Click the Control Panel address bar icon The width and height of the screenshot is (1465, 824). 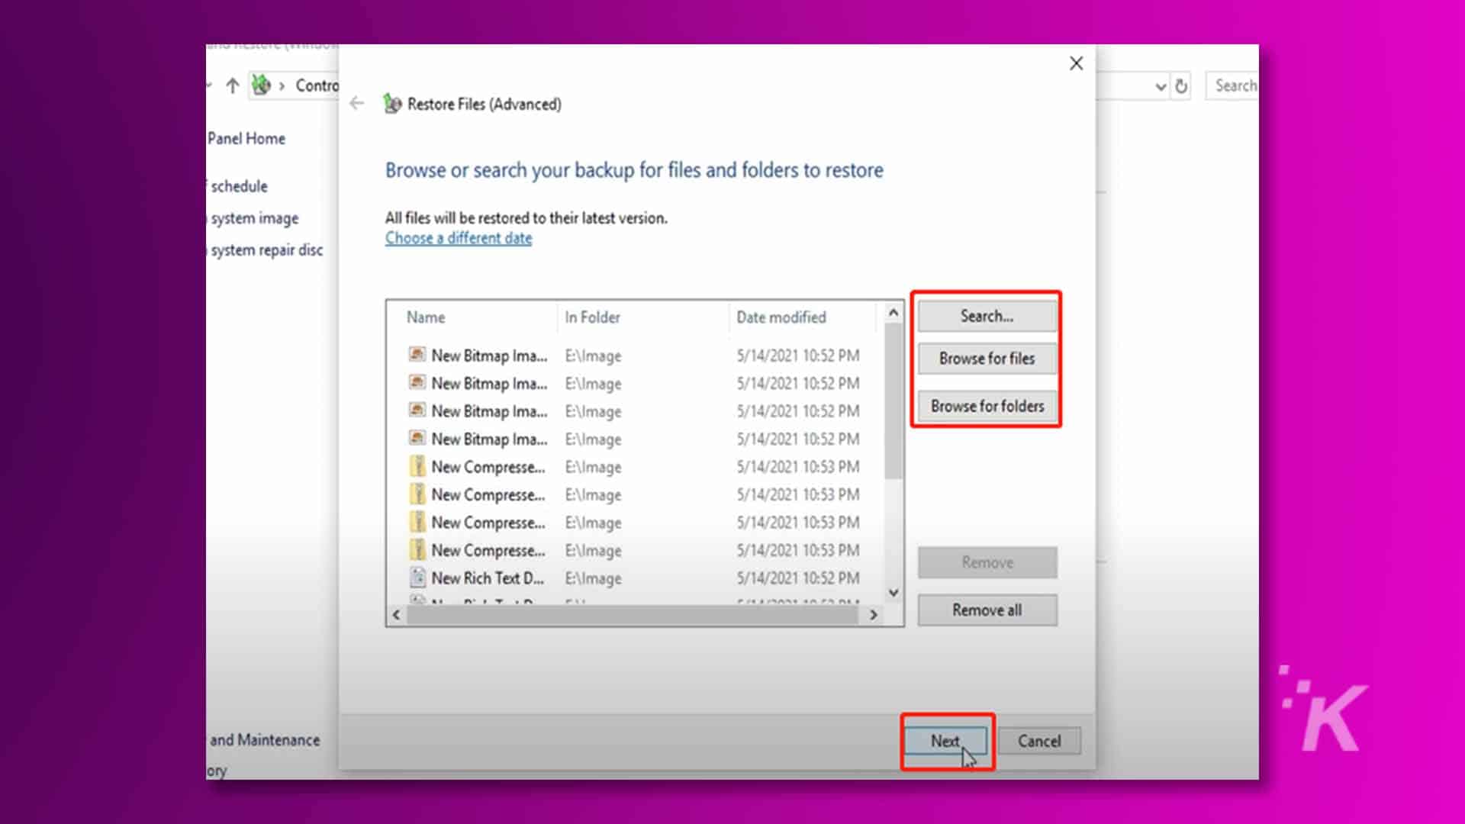(x=261, y=85)
